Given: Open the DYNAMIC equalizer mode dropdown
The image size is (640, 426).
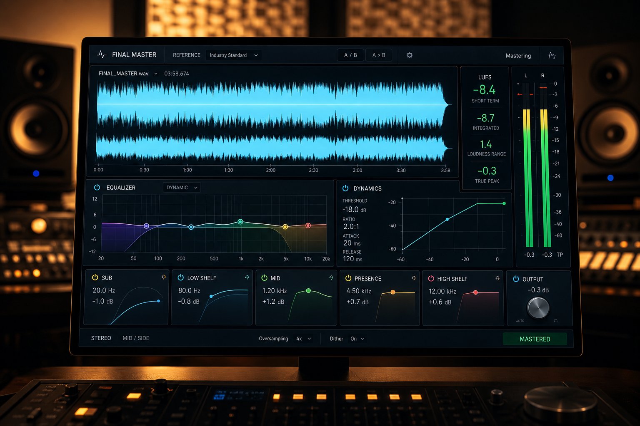Looking at the screenshot, I should point(182,188).
